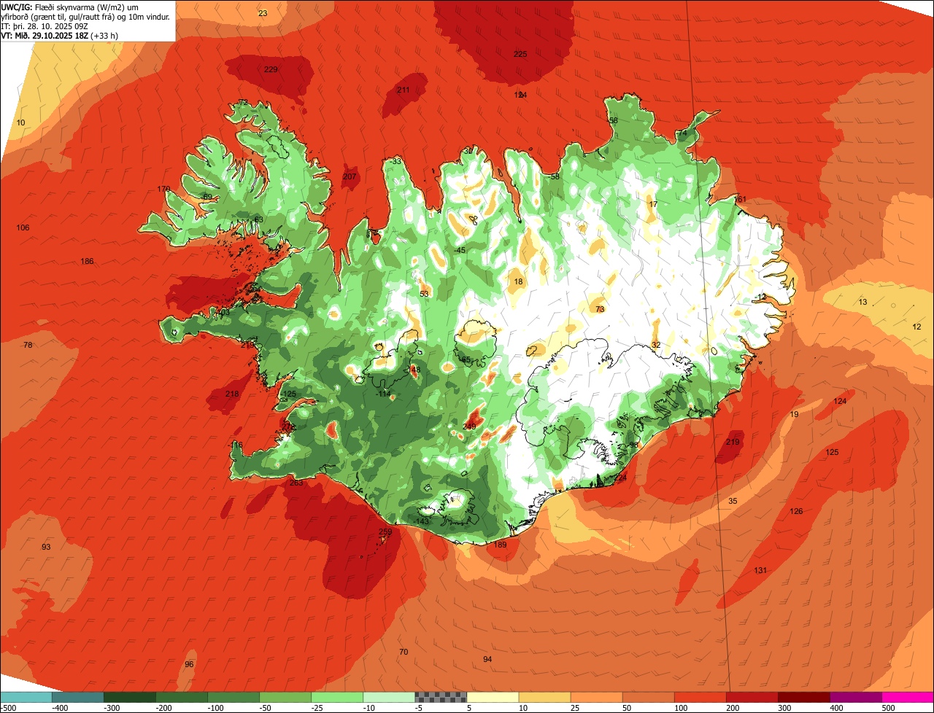934x713 pixels.
Task: Click the map value 74
Action: point(682,133)
